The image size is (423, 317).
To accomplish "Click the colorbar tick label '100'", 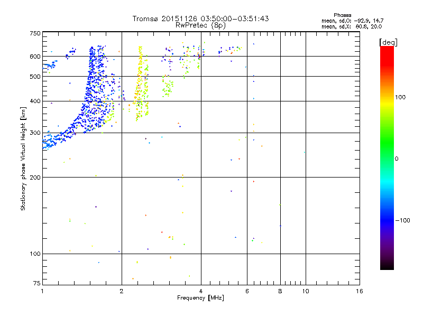I will tap(400, 97).
